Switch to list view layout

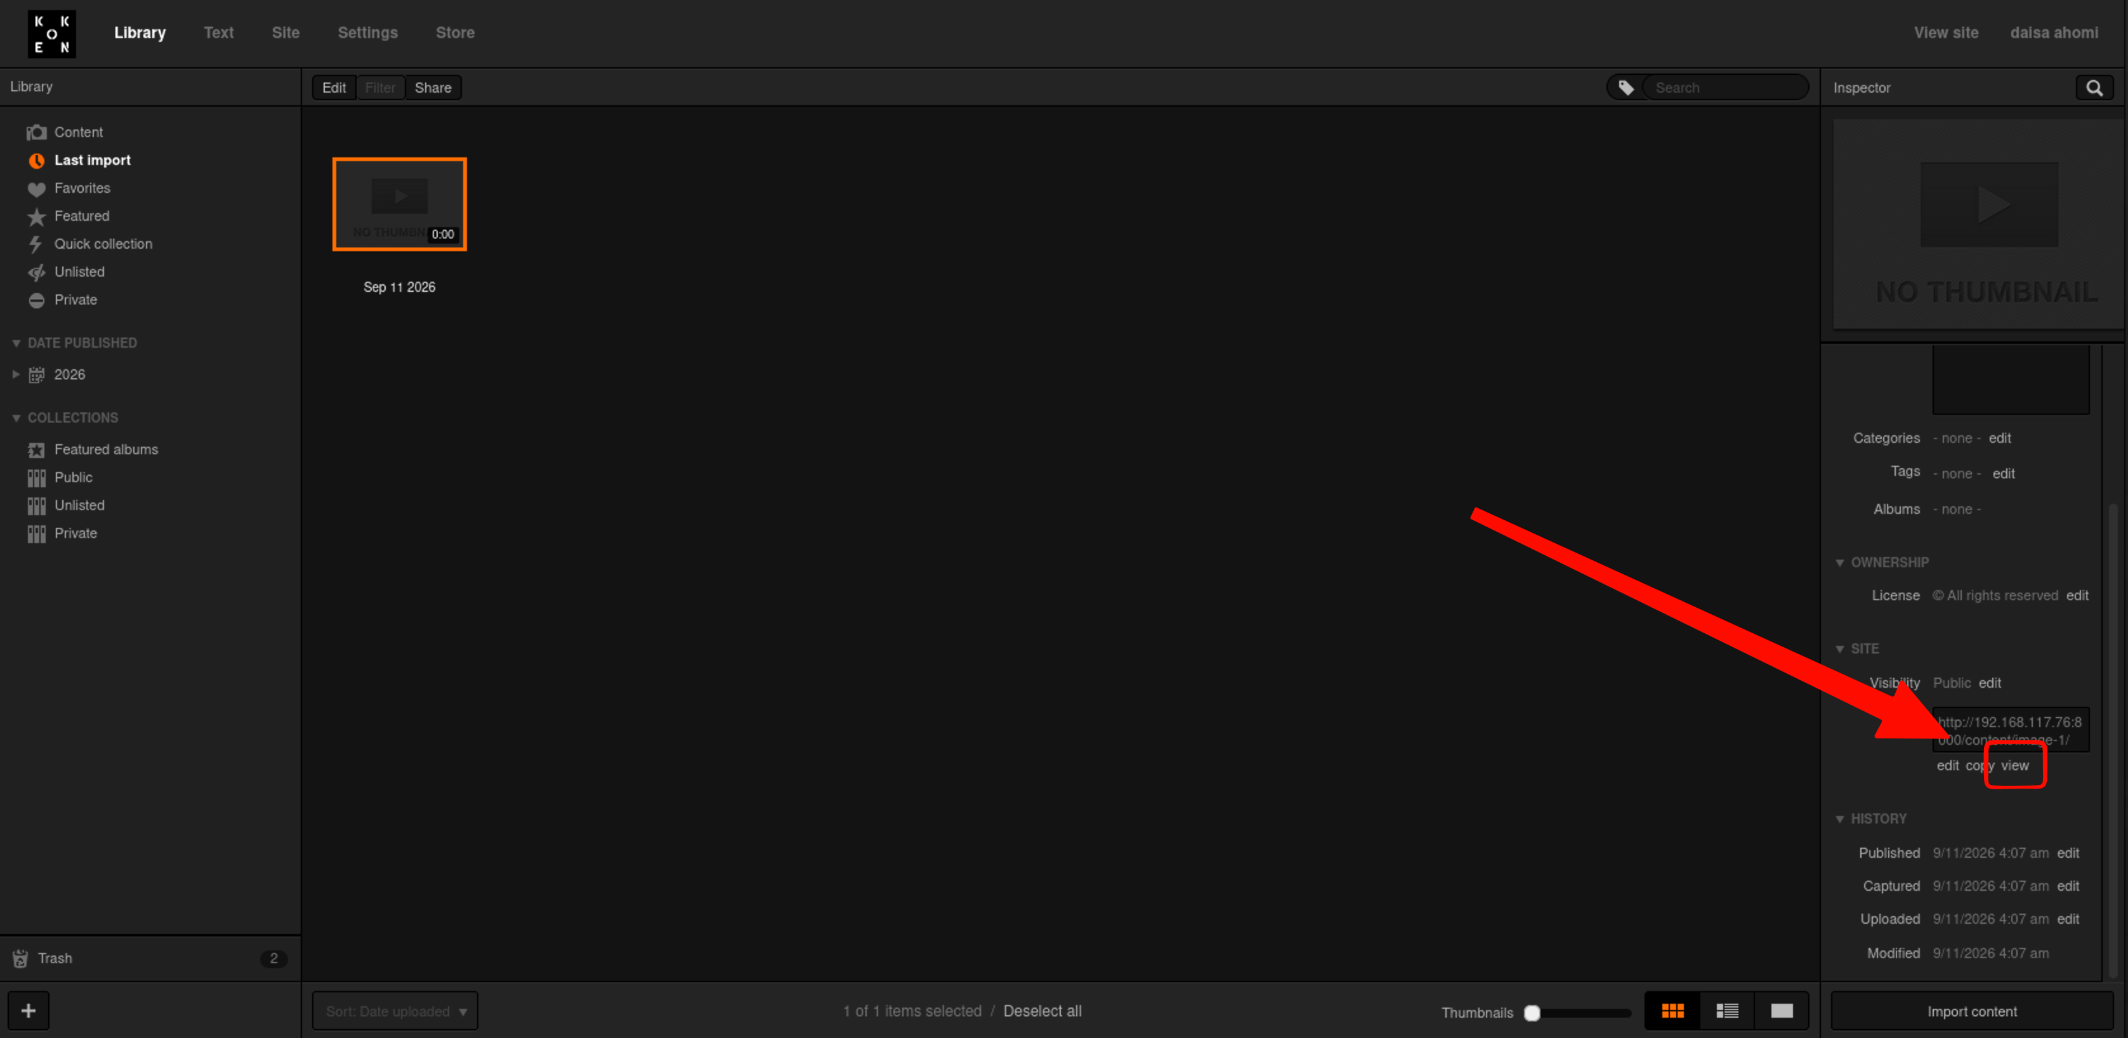tap(1728, 1011)
